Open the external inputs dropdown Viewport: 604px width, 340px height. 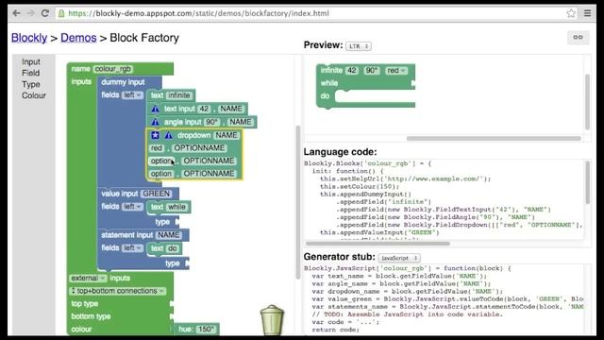(88, 278)
